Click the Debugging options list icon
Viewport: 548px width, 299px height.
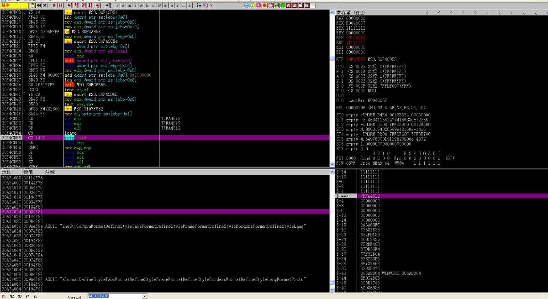pos(199,5)
